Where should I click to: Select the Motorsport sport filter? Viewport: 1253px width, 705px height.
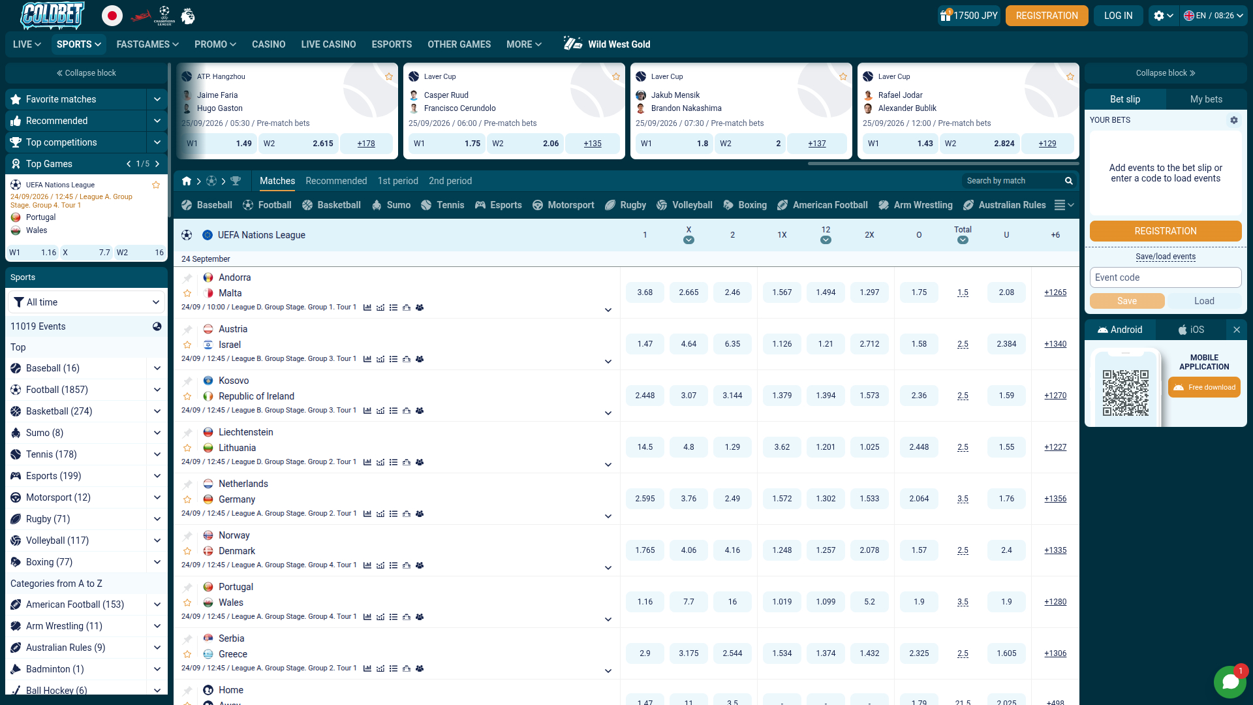point(564,205)
